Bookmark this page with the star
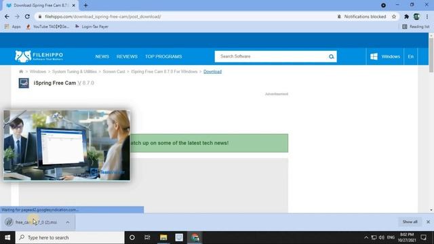 [x=394, y=16]
